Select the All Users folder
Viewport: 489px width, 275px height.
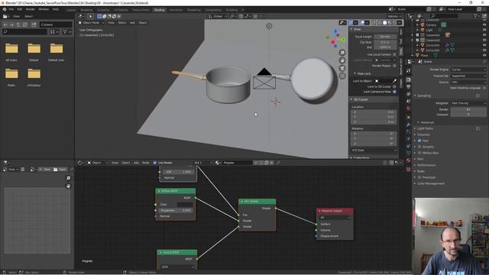pyautogui.click(x=11, y=51)
